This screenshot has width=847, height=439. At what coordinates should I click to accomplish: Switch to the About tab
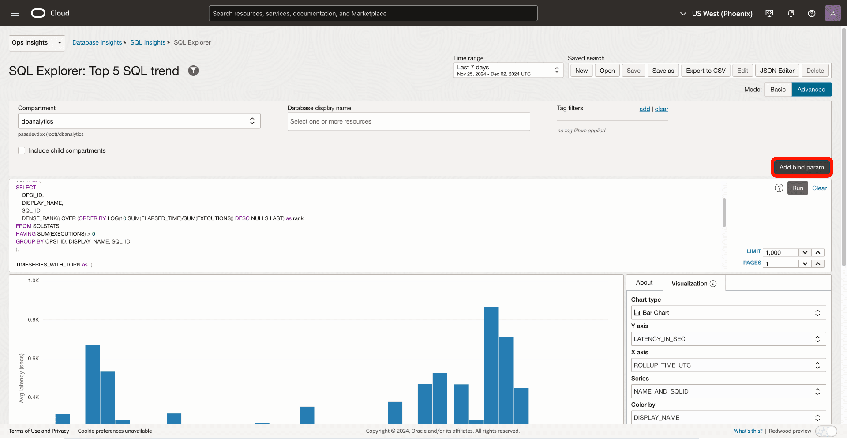(644, 282)
